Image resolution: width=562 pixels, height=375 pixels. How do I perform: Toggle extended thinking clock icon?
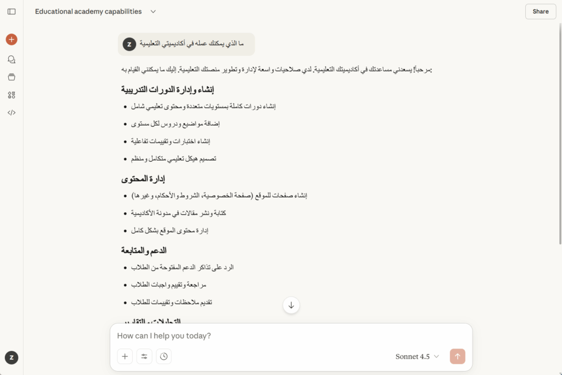(164, 356)
